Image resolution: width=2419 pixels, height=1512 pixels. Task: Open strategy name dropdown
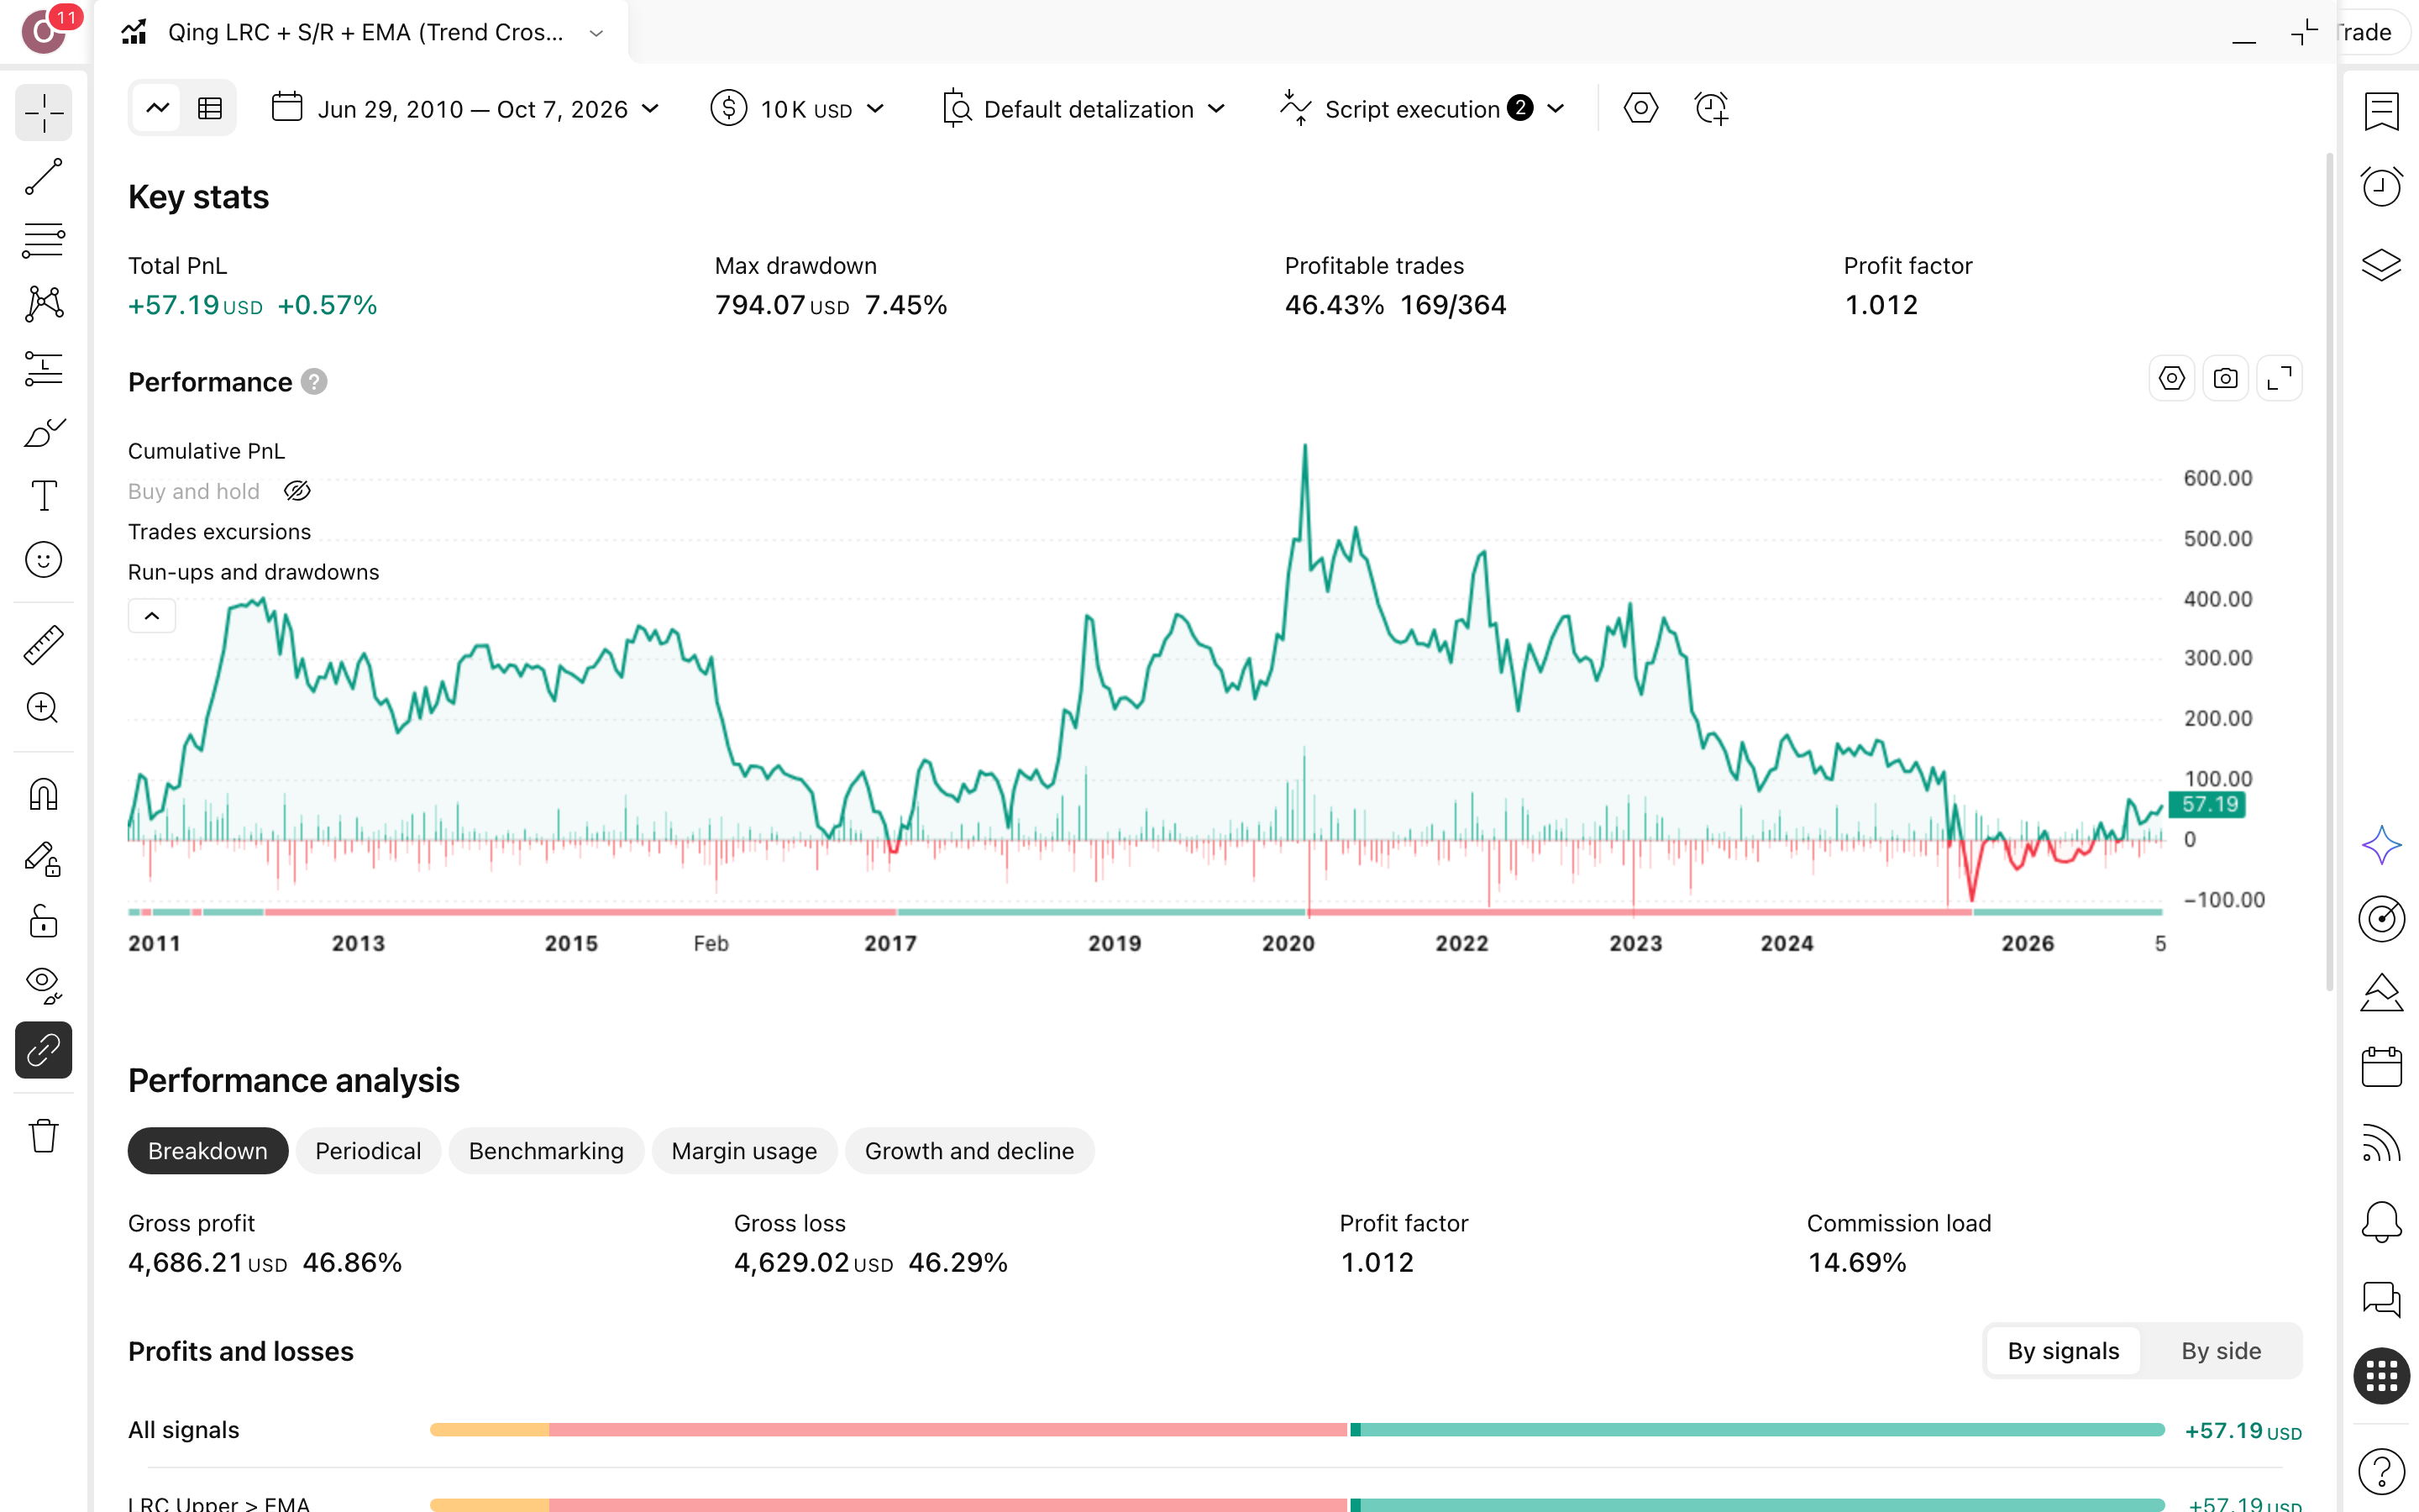(596, 33)
